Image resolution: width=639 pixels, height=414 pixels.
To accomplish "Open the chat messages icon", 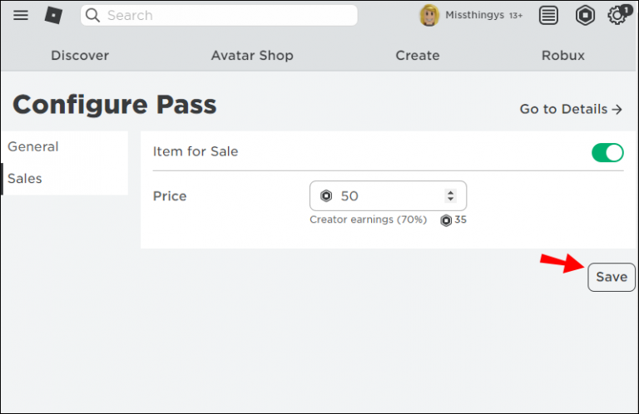I will tap(548, 15).
